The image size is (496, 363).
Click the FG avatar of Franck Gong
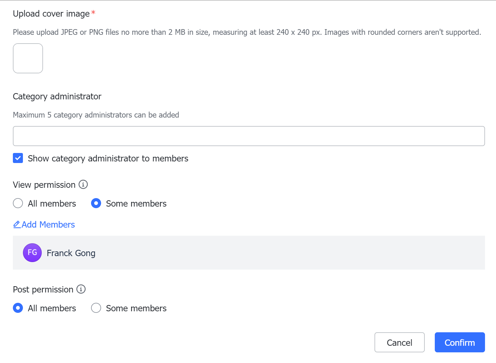point(32,253)
